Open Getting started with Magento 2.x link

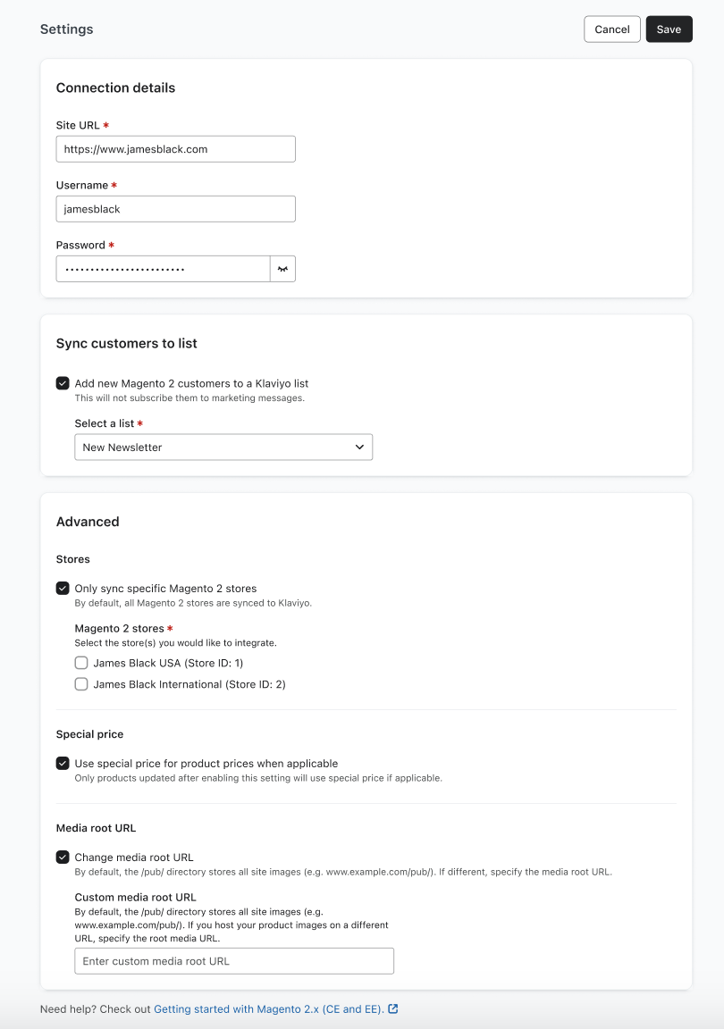point(268,1009)
